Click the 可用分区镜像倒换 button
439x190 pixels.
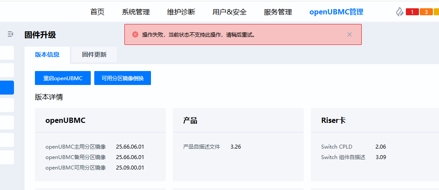pyautogui.click(x=123, y=78)
